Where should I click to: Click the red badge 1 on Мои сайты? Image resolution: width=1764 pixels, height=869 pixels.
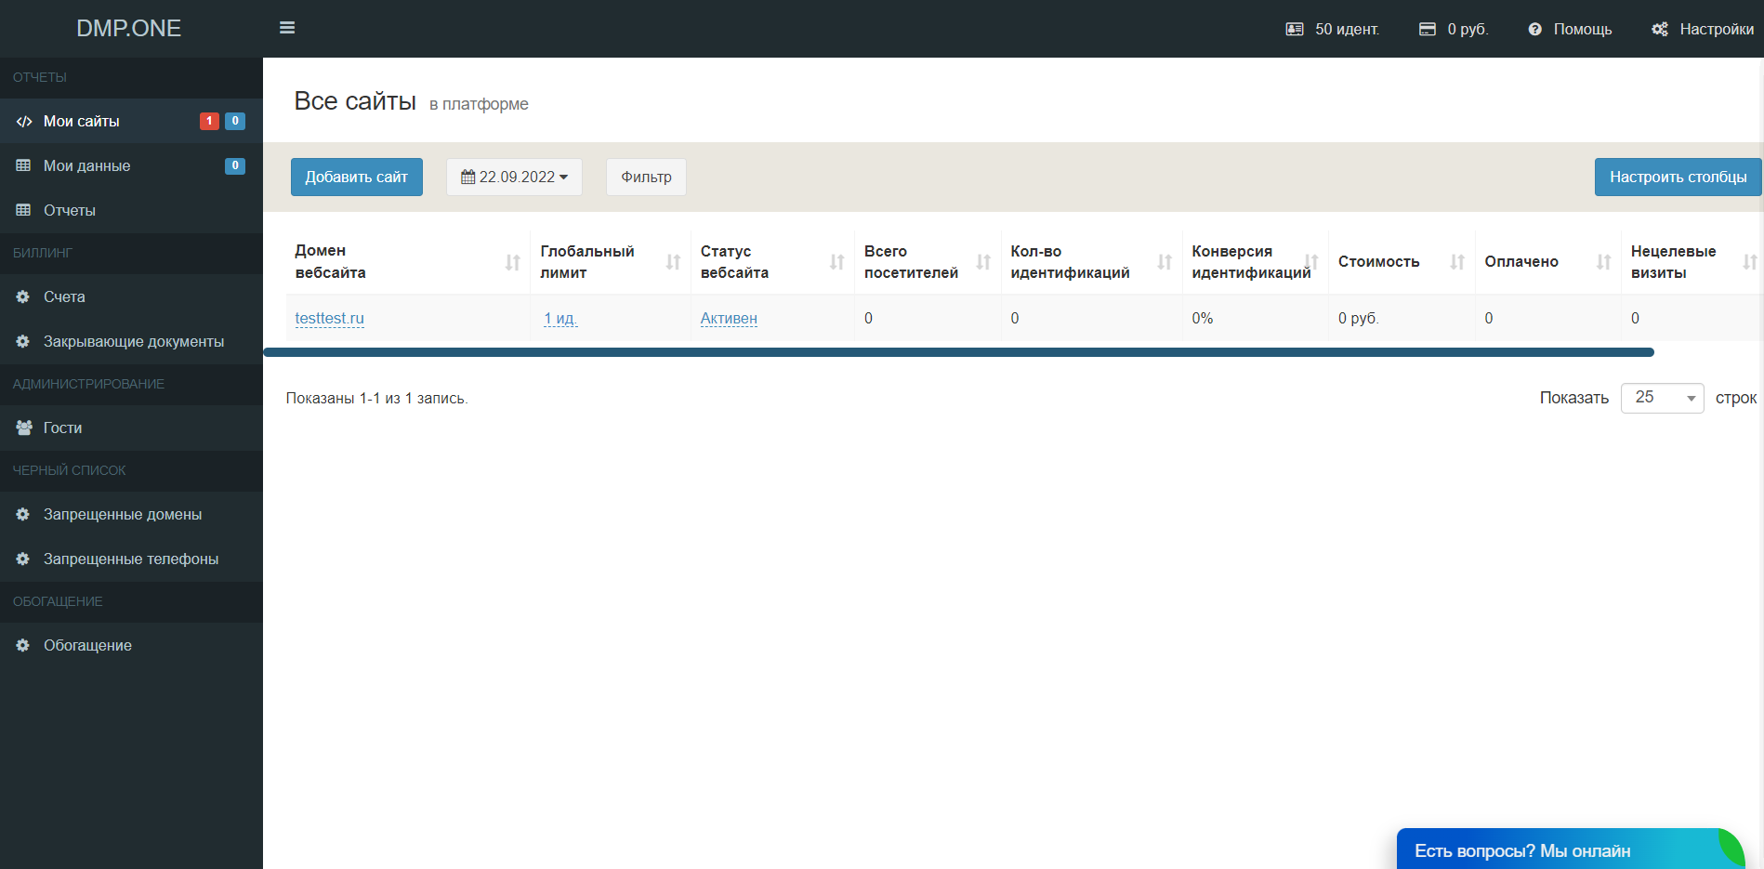[x=209, y=121]
